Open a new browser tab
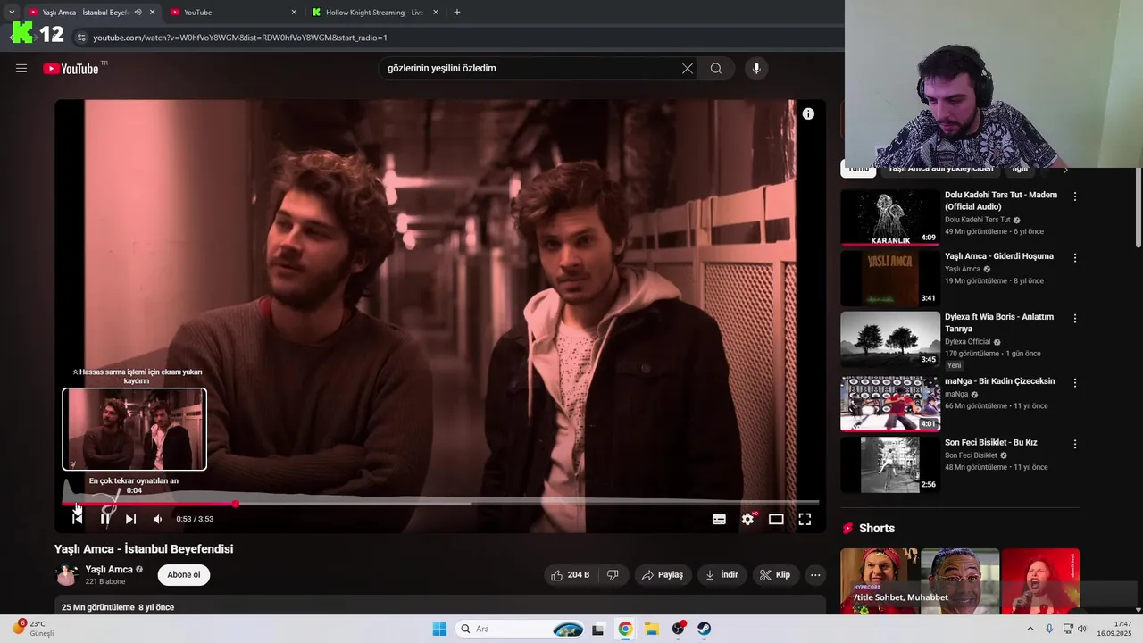 [x=457, y=13]
